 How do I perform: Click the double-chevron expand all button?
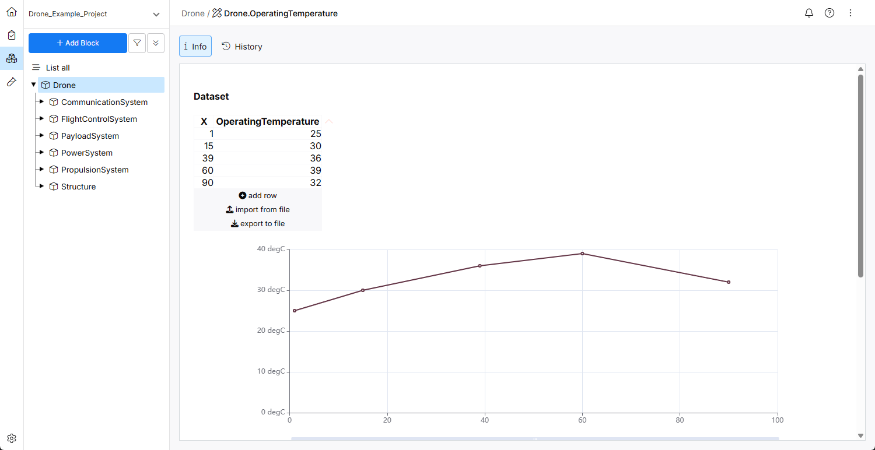click(x=156, y=43)
